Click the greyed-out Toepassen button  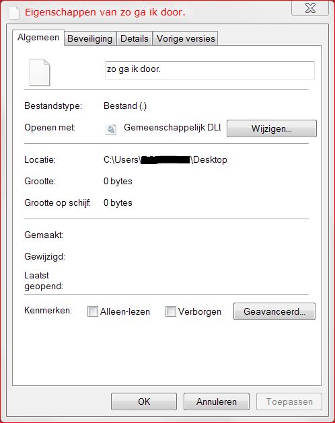pyautogui.click(x=289, y=401)
